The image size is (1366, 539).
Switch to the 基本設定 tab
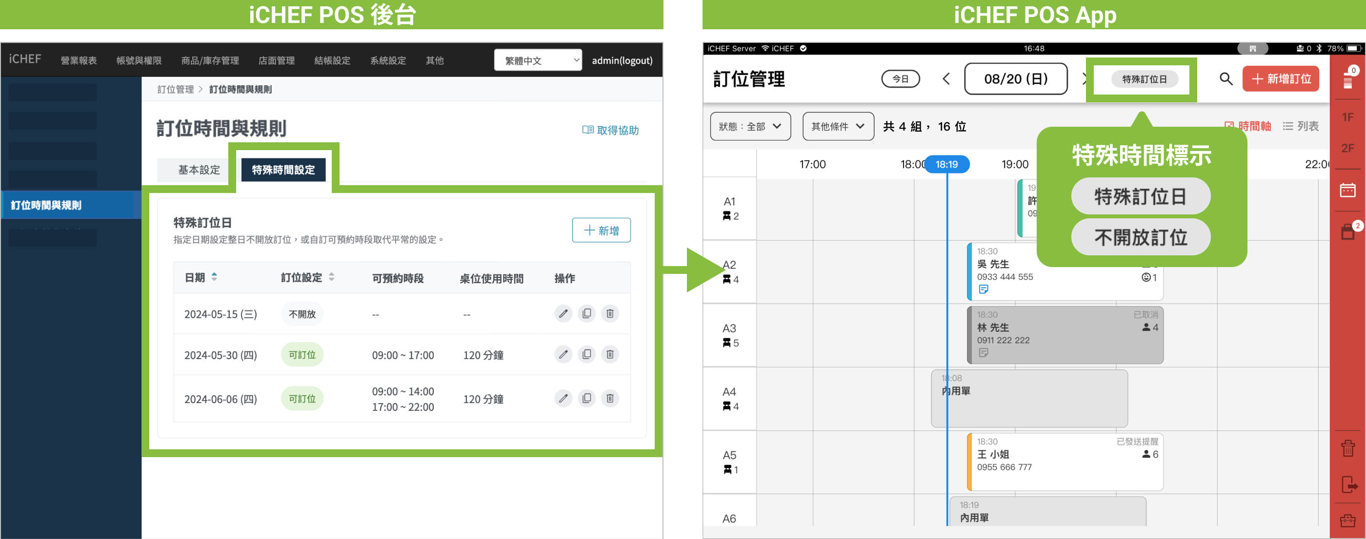199,170
